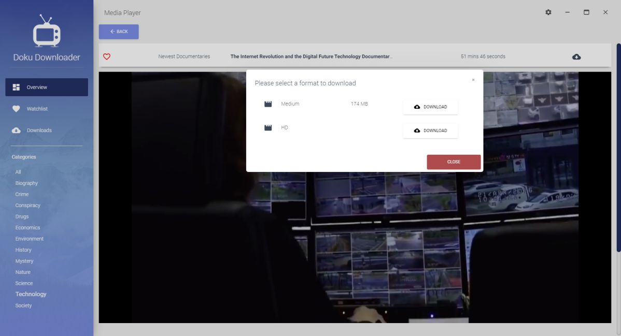The width and height of the screenshot is (621, 336).
Task: Filter by the Science category
Action: tap(24, 283)
